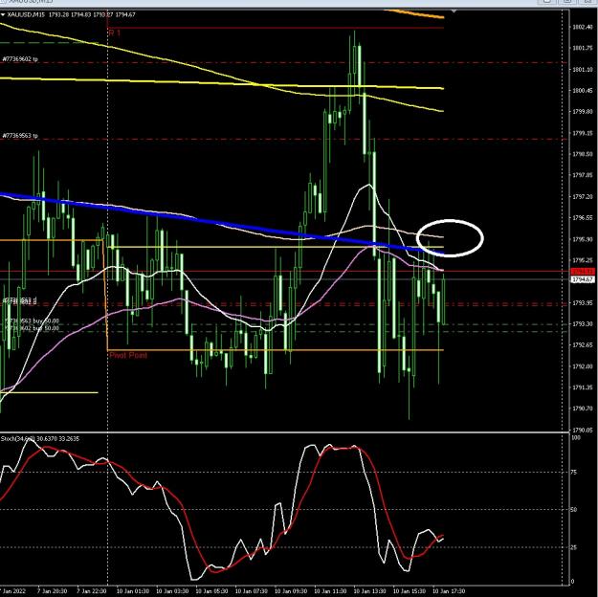Click the 10 Jan 09:30 time label
This screenshot has width=598, height=597.
291,591
